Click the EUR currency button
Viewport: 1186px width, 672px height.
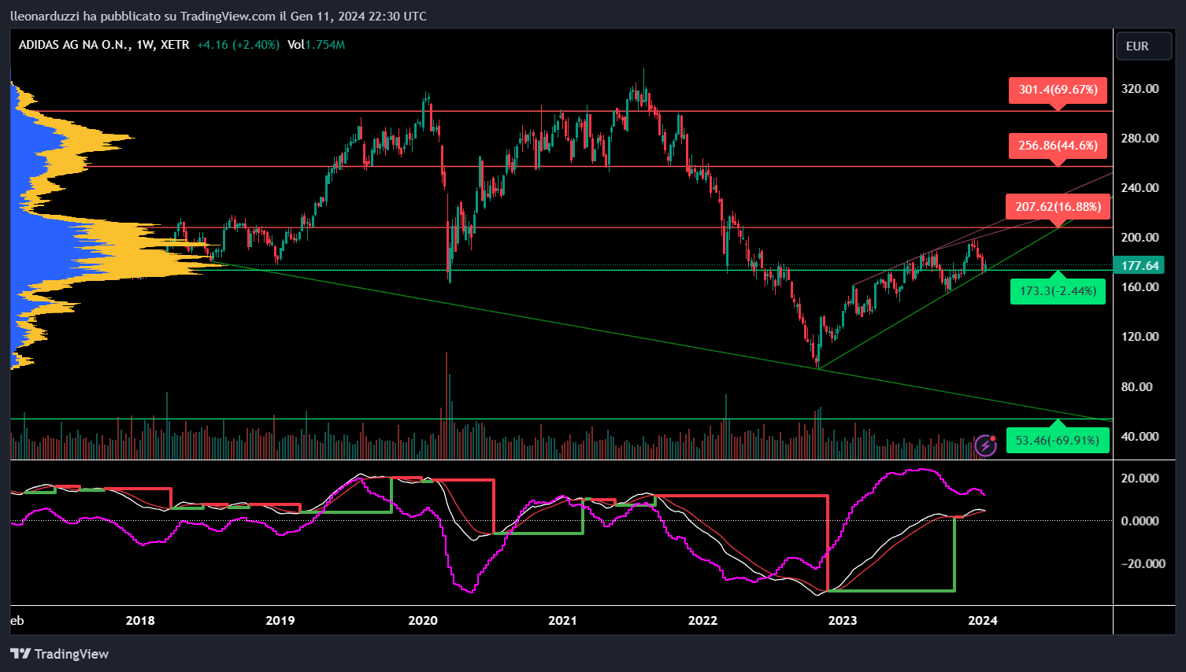click(x=1146, y=46)
